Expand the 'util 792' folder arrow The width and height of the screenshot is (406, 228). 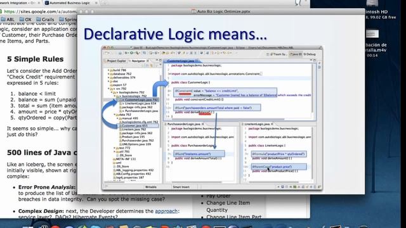click(x=114, y=152)
